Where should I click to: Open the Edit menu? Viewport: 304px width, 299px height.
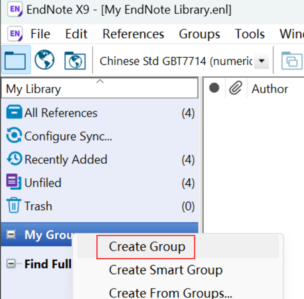[x=77, y=34]
